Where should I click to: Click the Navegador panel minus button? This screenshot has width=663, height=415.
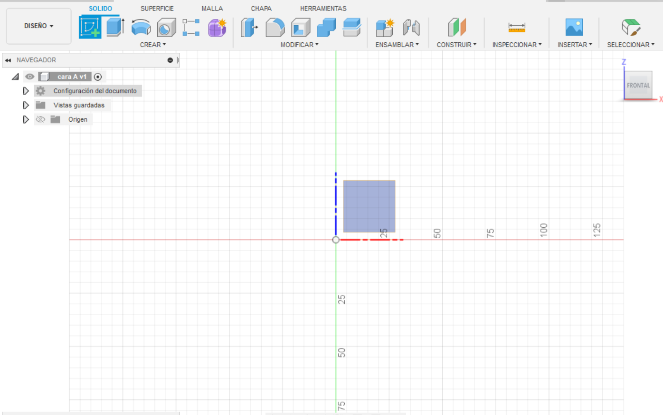coord(170,60)
